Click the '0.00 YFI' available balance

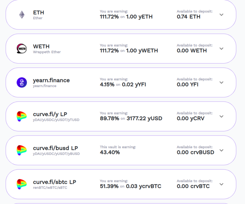coord(188,84)
